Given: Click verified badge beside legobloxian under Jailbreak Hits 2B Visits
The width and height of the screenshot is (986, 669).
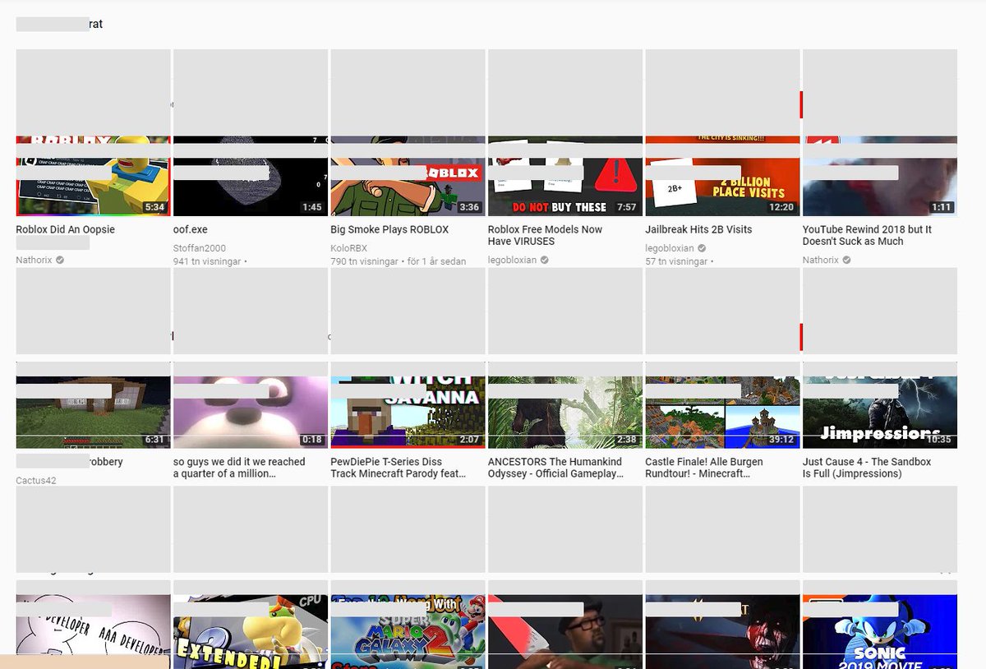Looking at the screenshot, I should (702, 247).
